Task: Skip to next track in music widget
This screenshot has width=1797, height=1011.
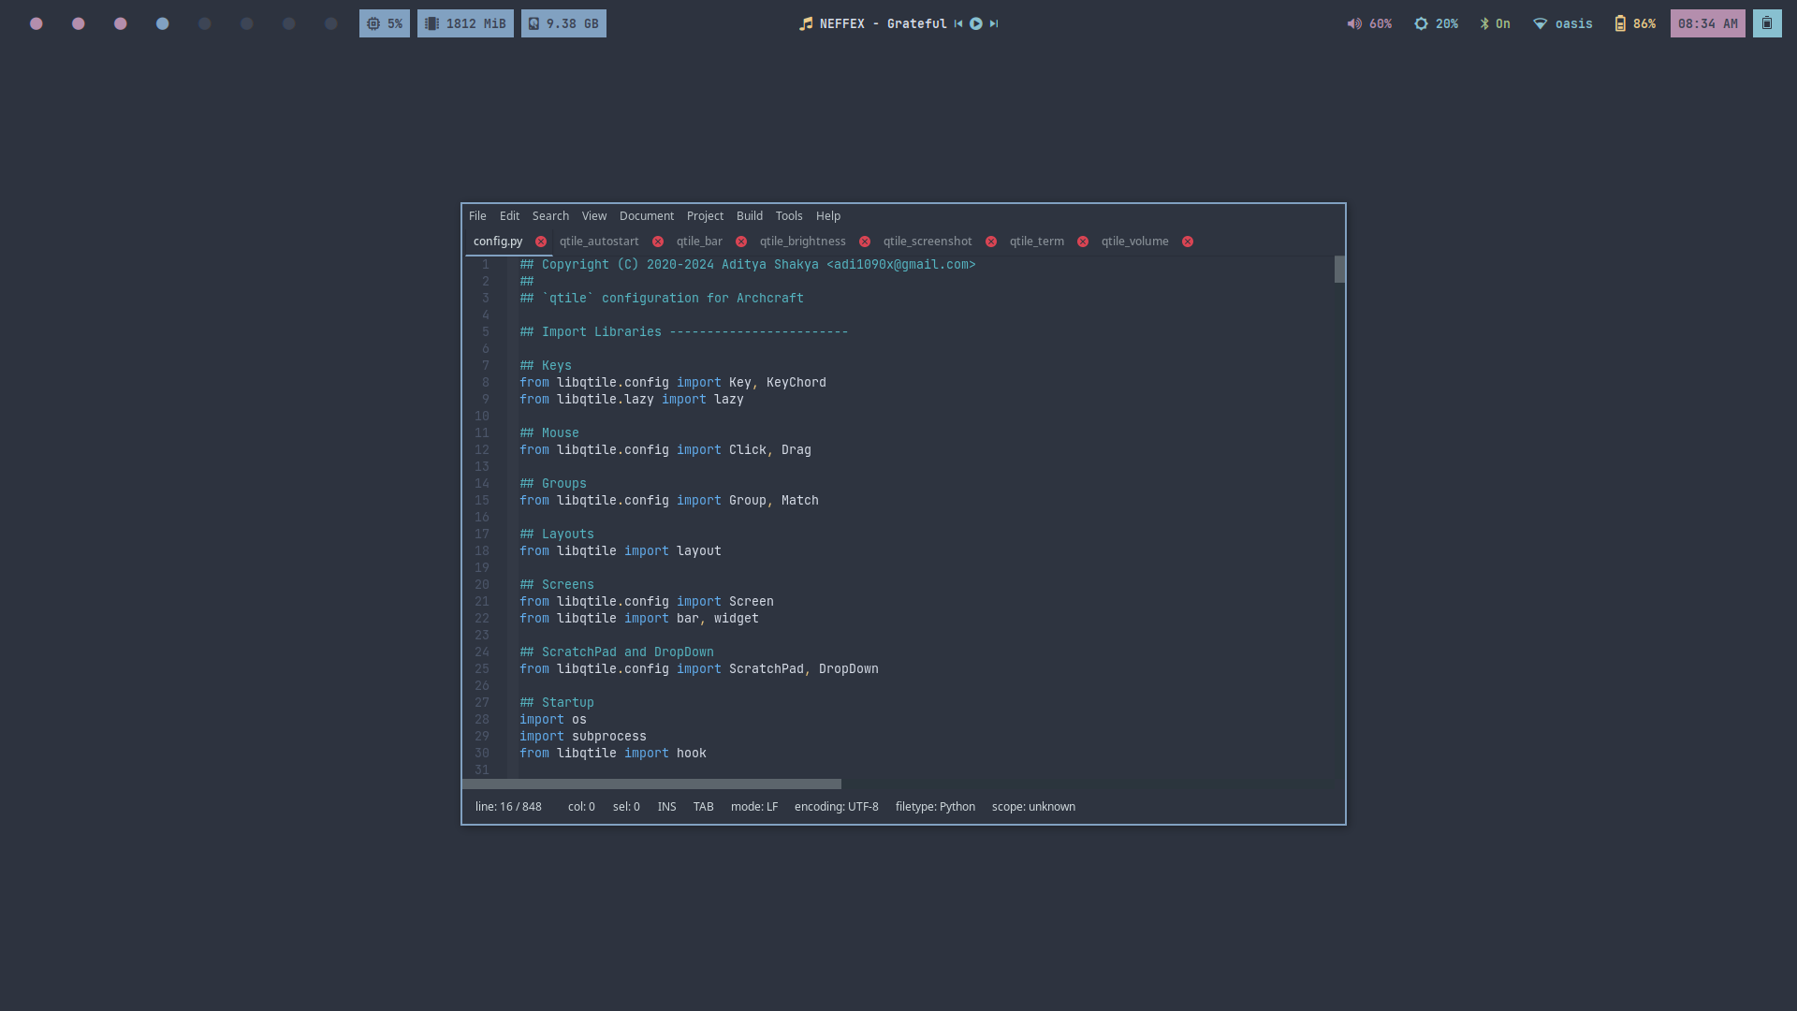Action: point(994,24)
